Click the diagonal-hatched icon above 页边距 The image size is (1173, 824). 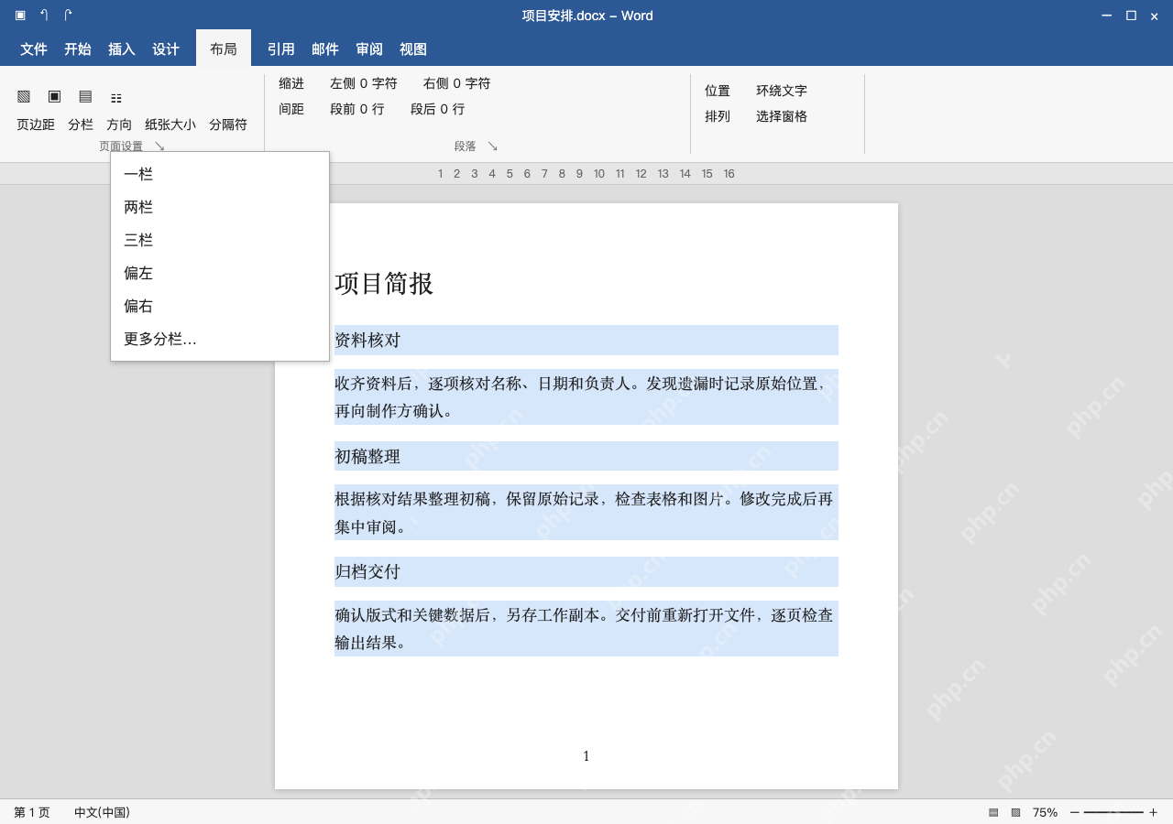(24, 96)
